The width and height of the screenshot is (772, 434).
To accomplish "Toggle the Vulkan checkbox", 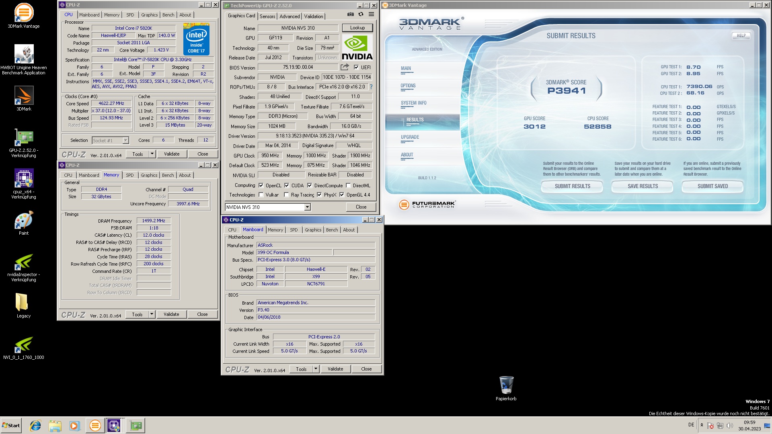I will point(261,195).
